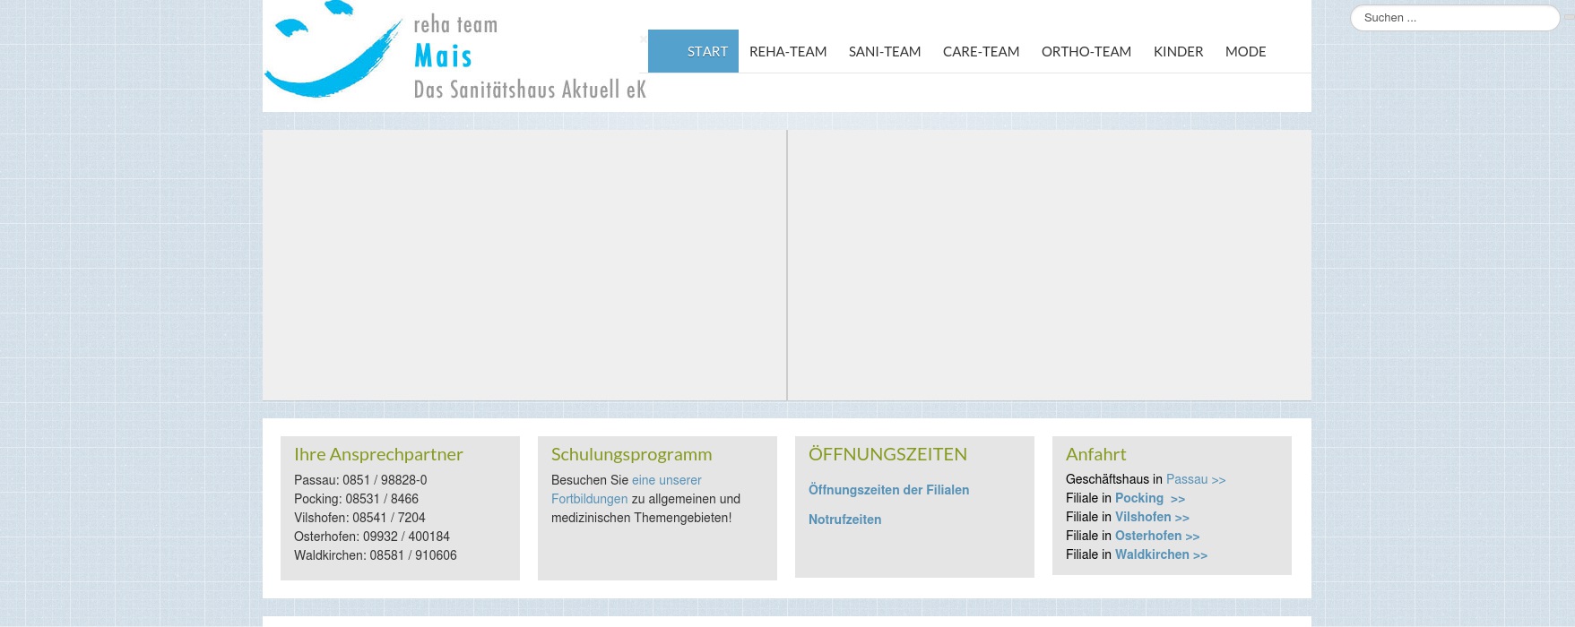Open the ORTHO-TEAM navigation item
The width and height of the screenshot is (1575, 627).
tap(1086, 52)
